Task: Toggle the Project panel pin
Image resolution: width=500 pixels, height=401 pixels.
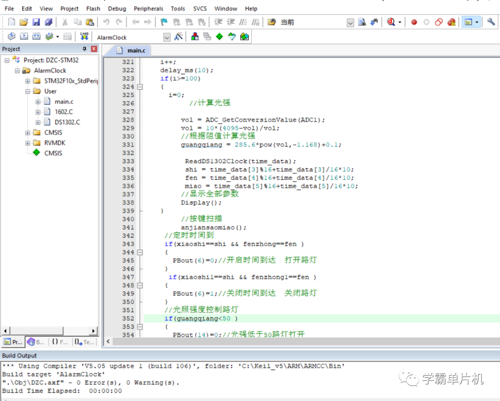Action: point(85,49)
